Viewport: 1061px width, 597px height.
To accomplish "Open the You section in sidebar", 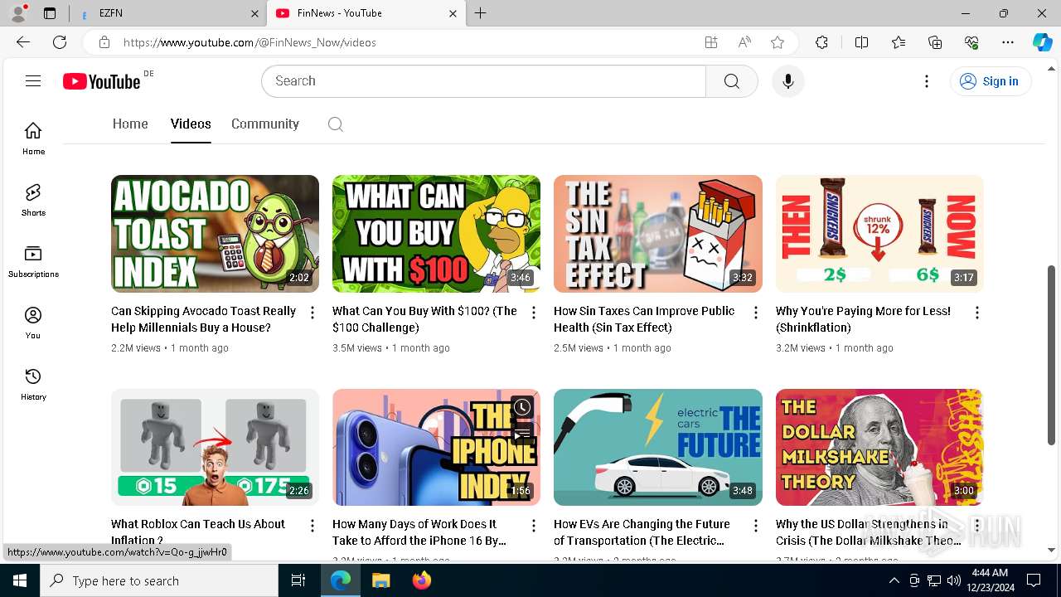I will 33,323.
